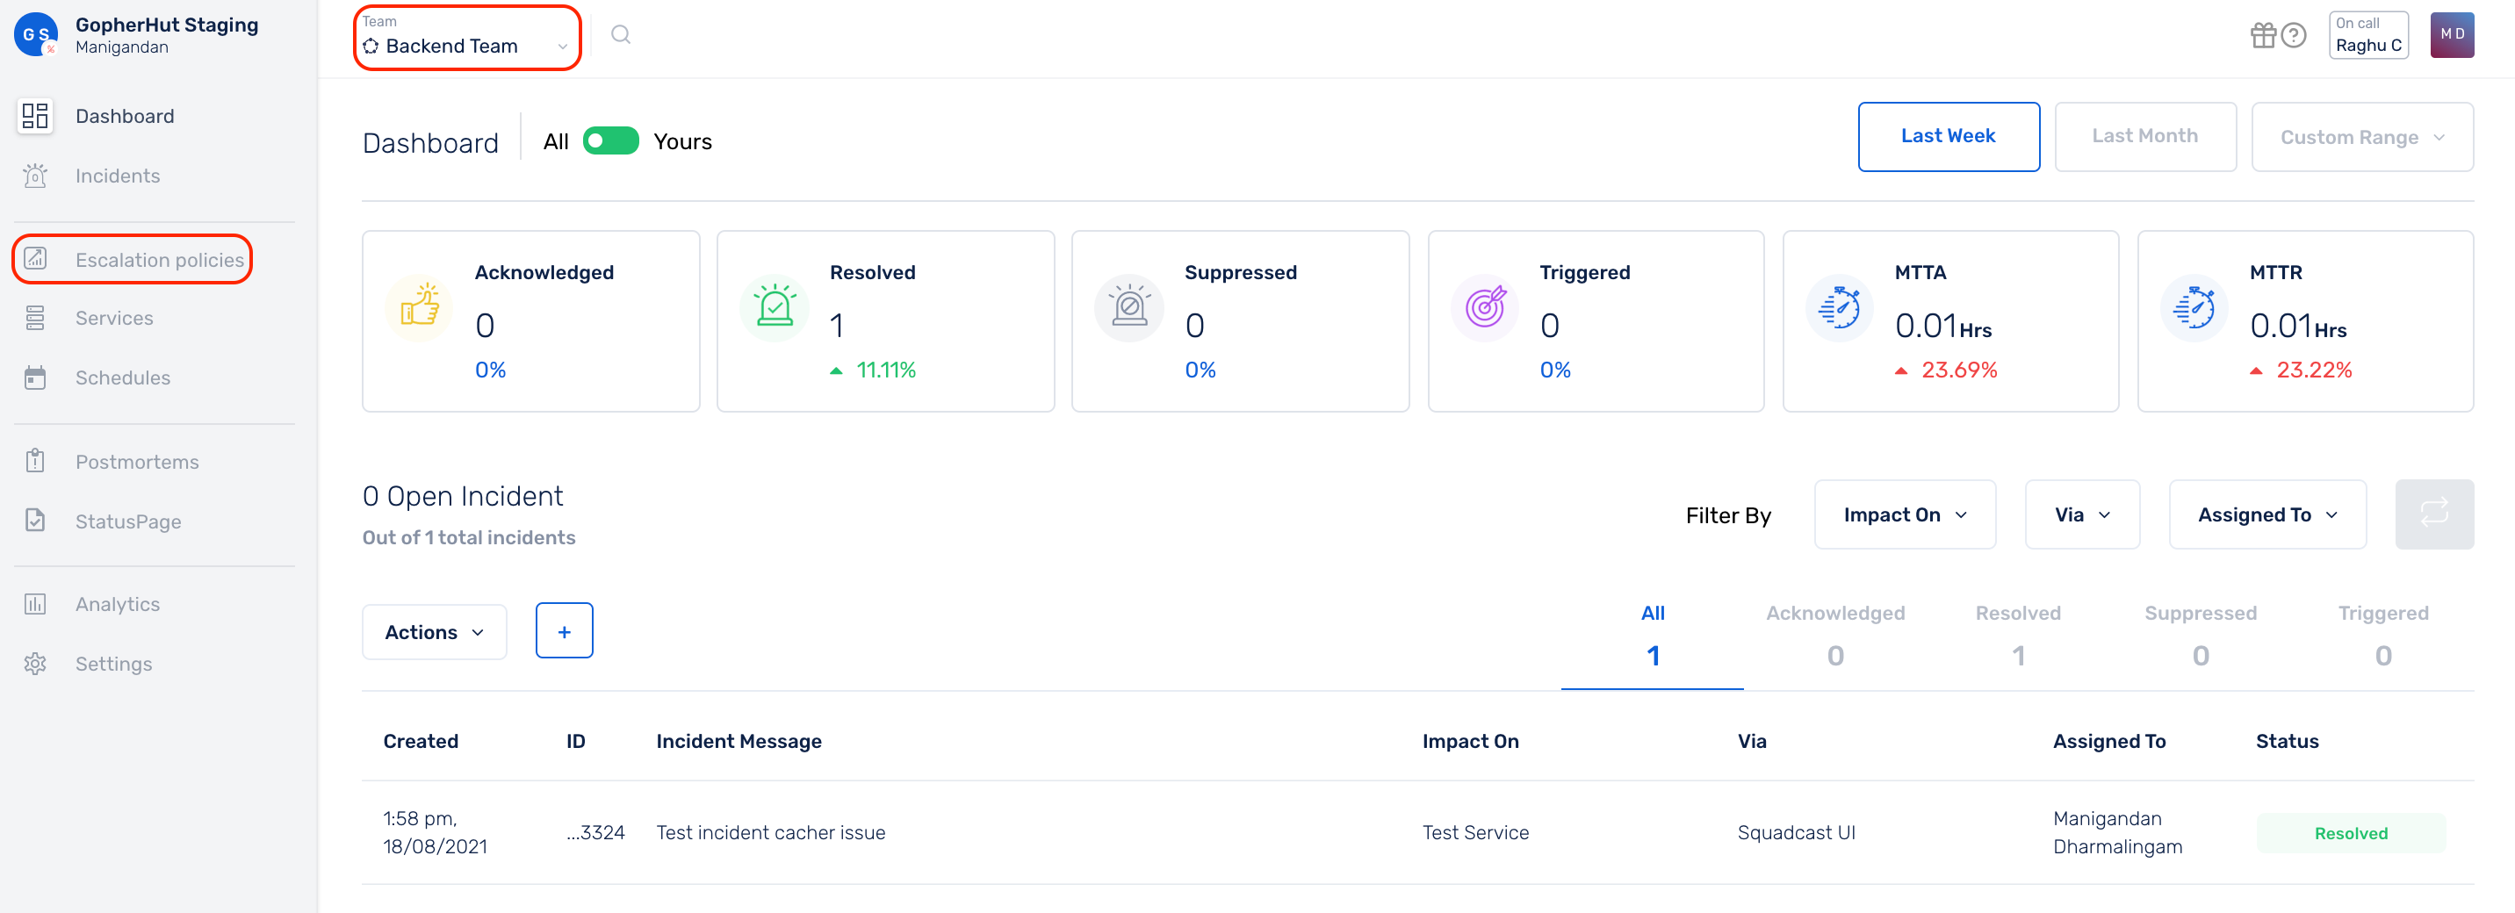Click the Schedules calendar icon
This screenshot has height=913, width=2515.
pyautogui.click(x=35, y=377)
